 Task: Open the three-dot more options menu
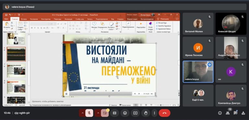coord(154,113)
